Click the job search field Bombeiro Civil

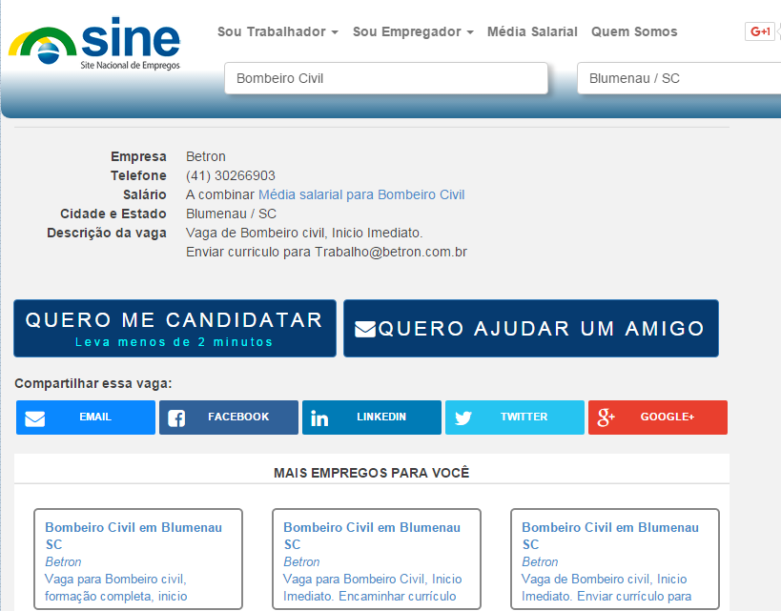point(386,78)
